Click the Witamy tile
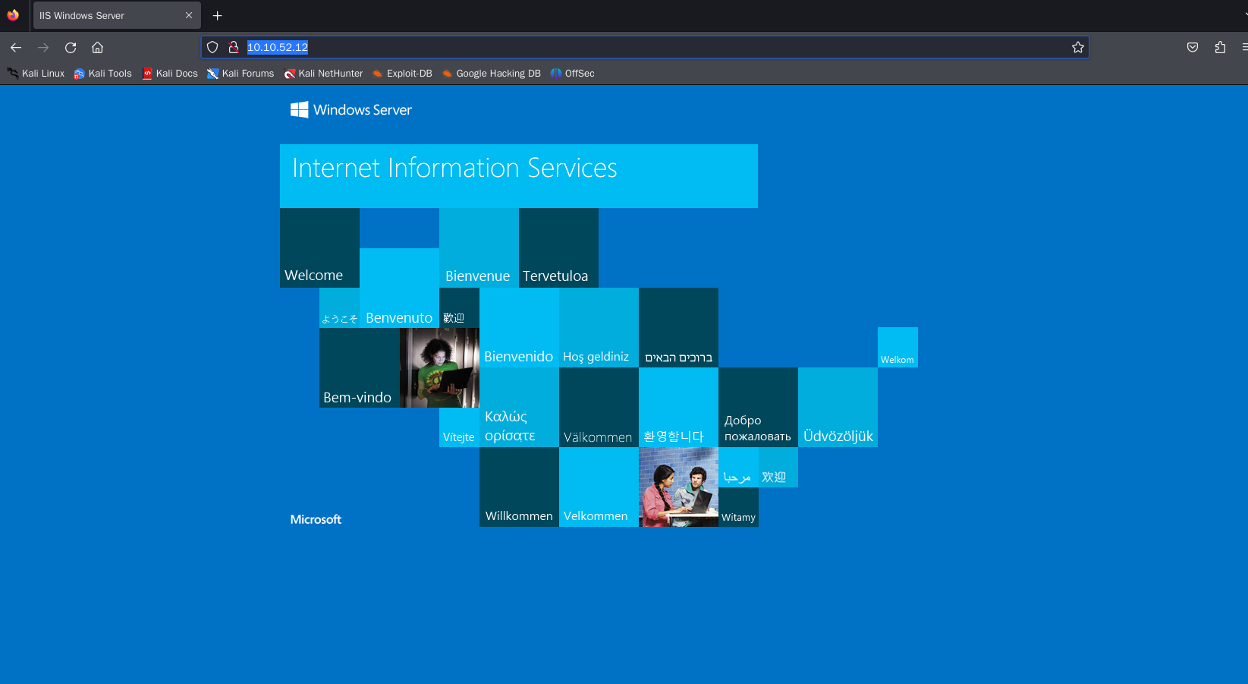The height and width of the screenshot is (684, 1248). tap(738, 507)
